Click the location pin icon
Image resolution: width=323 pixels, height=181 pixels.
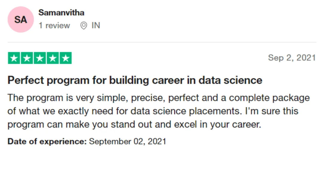pos(84,26)
